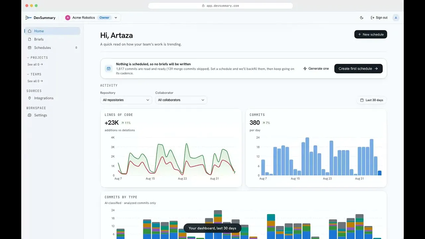Open Briefs in the sidebar
The width and height of the screenshot is (425, 239).
click(52, 39)
